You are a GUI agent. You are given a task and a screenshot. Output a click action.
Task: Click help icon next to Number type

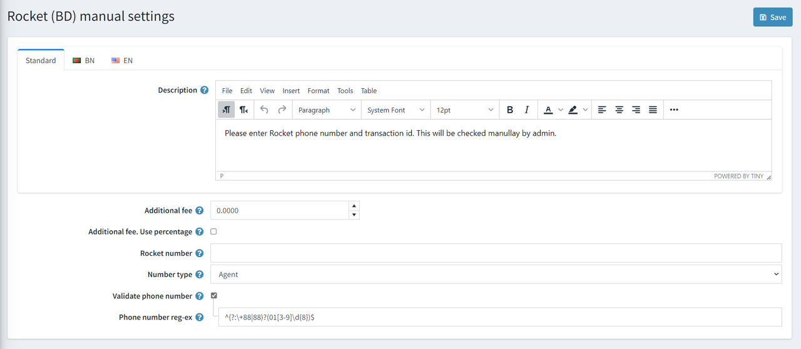click(199, 274)
